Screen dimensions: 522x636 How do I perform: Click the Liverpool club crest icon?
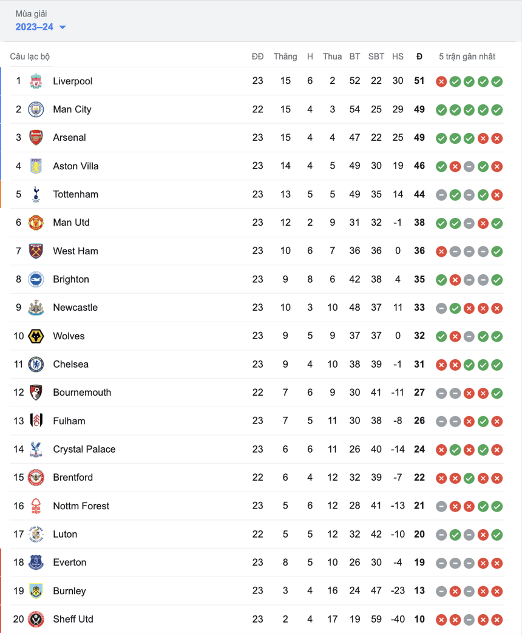[36, 81]
